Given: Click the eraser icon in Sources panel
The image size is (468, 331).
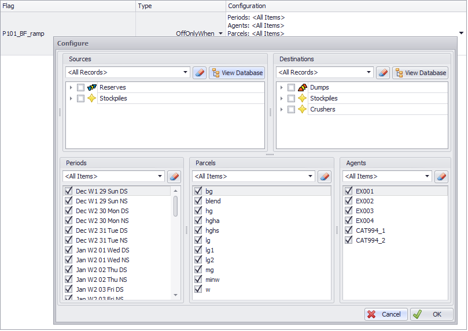Looking at the screenshot, I should (200, 73).
